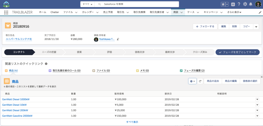Open the さらに表示 more menu

point(234,12)
